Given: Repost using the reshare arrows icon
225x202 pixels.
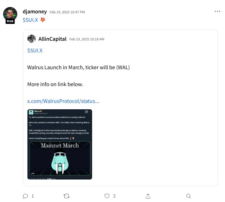Looking at the screenshot, I should click(x=66, y=196).
